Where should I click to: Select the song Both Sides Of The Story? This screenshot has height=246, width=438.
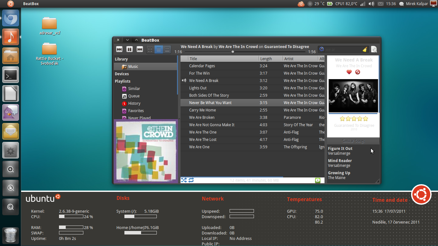click(x=252, y=95)
